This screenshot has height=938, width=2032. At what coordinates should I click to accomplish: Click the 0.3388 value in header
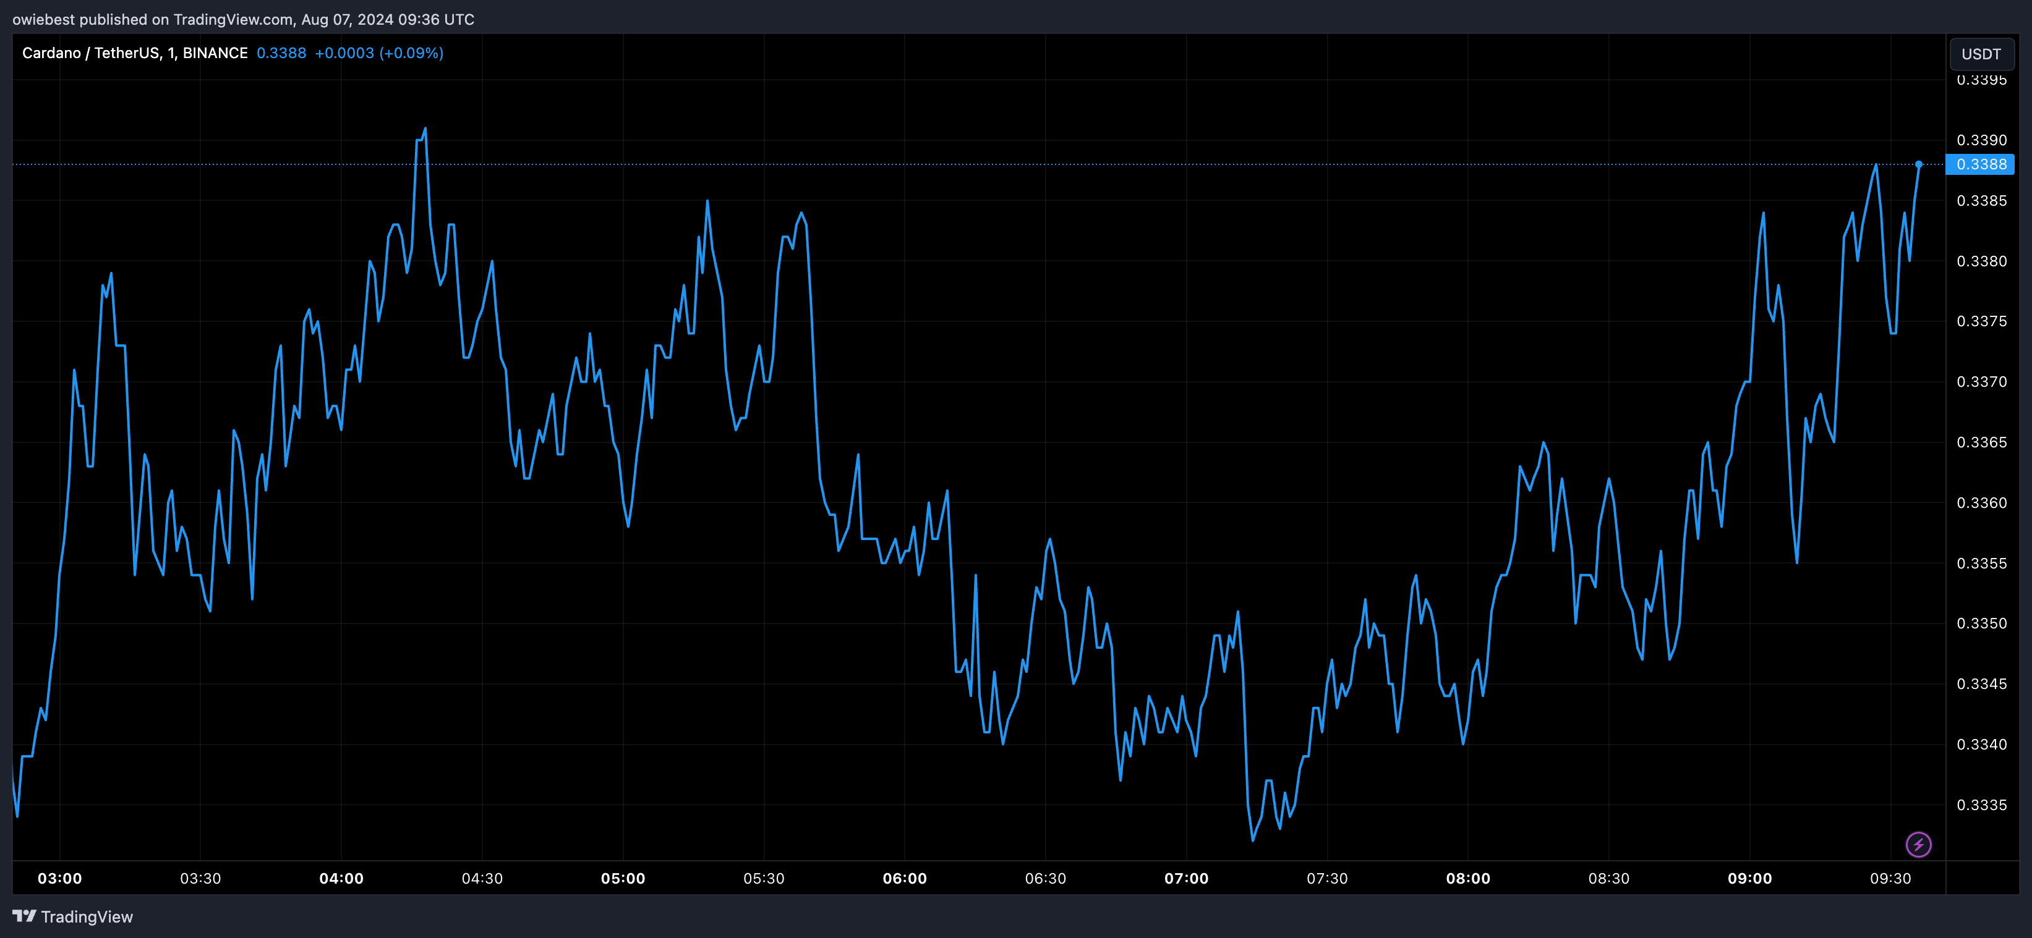(x=281, y=53)
